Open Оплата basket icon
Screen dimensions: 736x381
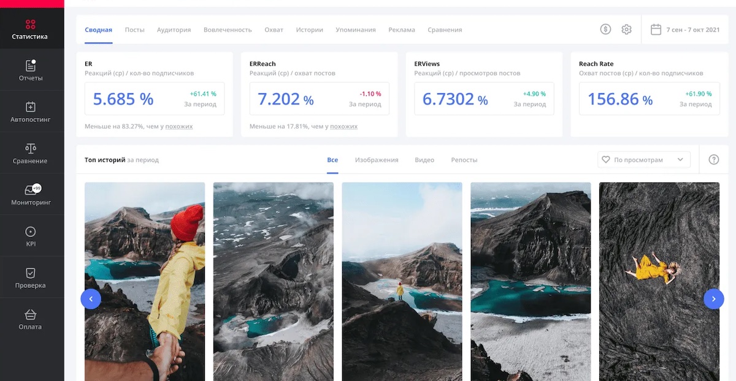tap(31, 319)
